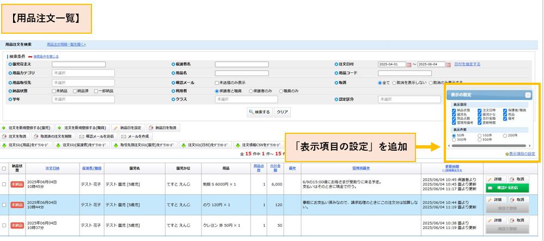Enable the 未送信のみ表示 checkbox

217,82
